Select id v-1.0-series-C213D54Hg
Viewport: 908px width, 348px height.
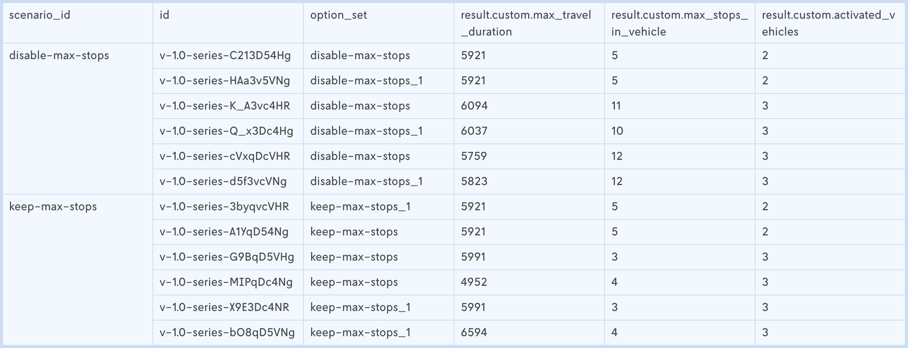225,56
